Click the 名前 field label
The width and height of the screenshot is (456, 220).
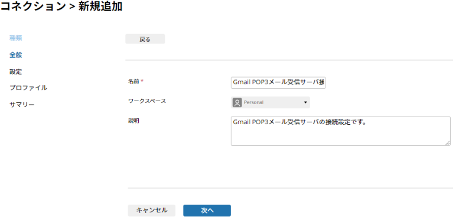[133, 81]
